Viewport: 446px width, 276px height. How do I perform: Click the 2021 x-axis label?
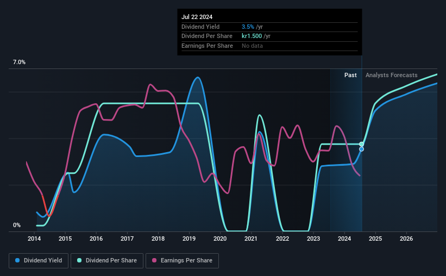[251, 239]
